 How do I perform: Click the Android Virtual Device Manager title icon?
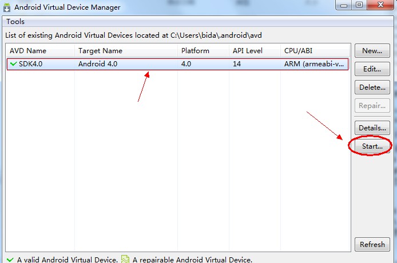tap(7, 7)
